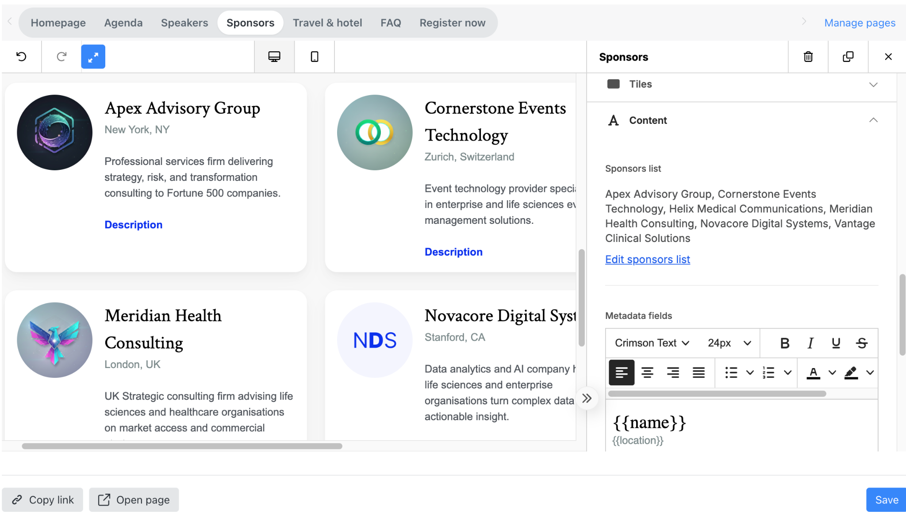Image resolution: width=906 pixels, height=518 pixels.
Task: Open the Register now tab
Action: pos(453,23)
